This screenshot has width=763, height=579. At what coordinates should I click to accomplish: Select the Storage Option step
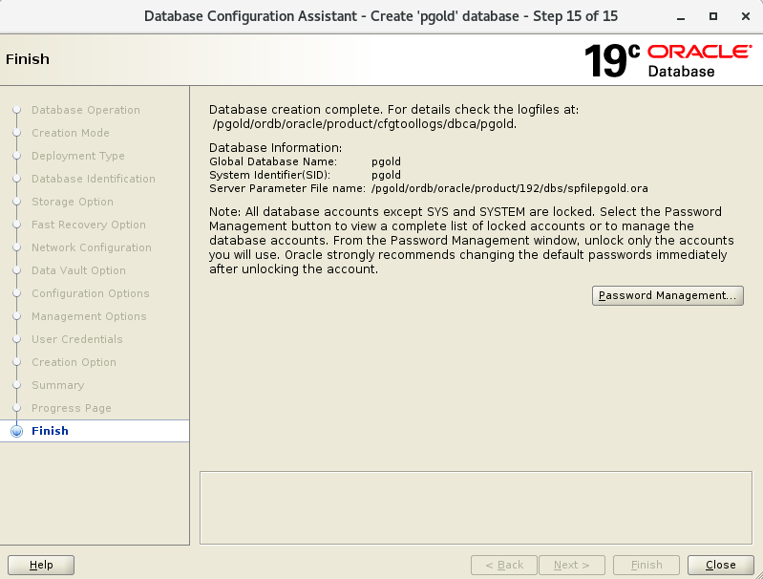click(73, 202)
